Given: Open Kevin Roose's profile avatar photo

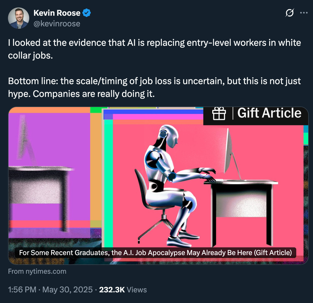Looking at the screenshot, I should point(18,18).
